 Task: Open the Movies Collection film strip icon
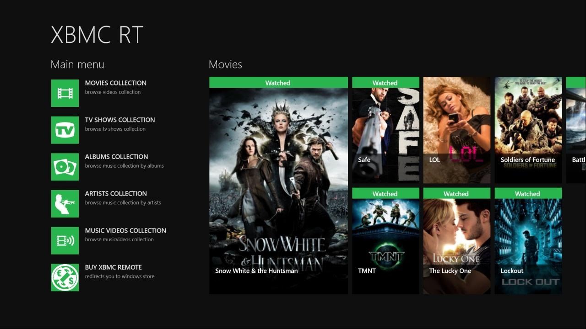tap(65, 93)
